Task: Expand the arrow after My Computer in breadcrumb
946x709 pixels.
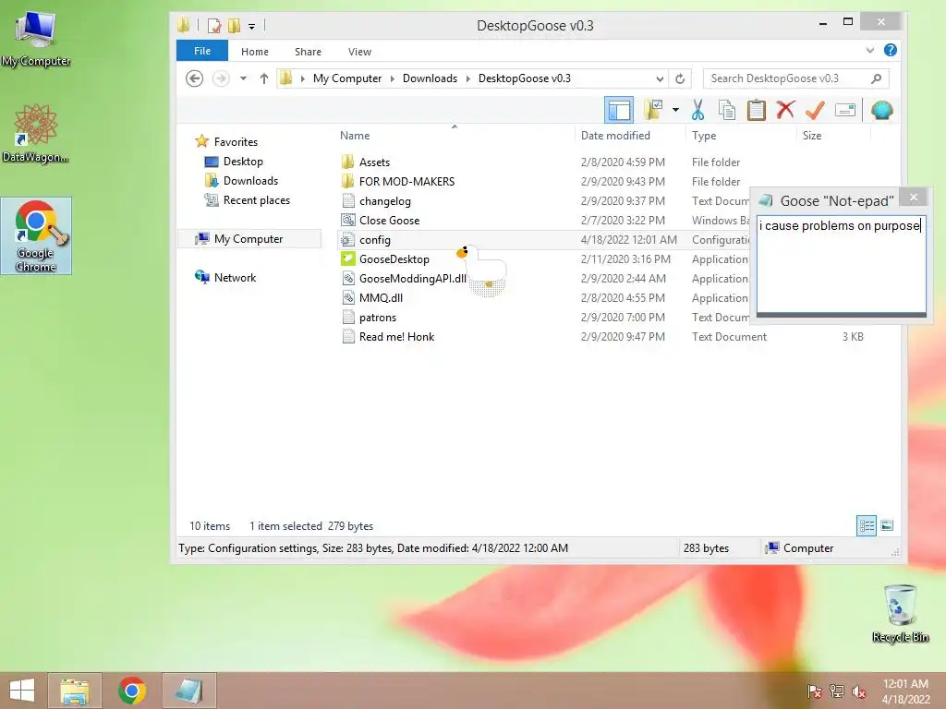Action: [x=392, y=79]
